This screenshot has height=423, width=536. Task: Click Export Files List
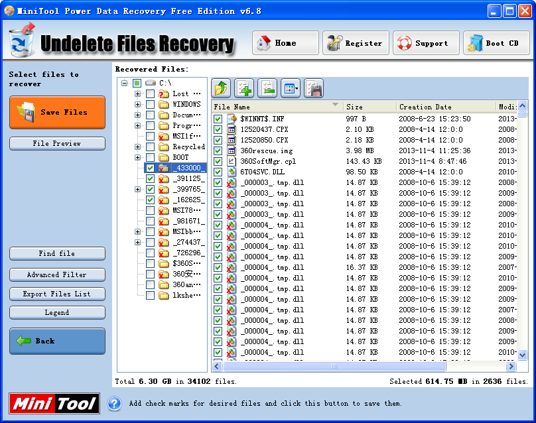(57, 294)
